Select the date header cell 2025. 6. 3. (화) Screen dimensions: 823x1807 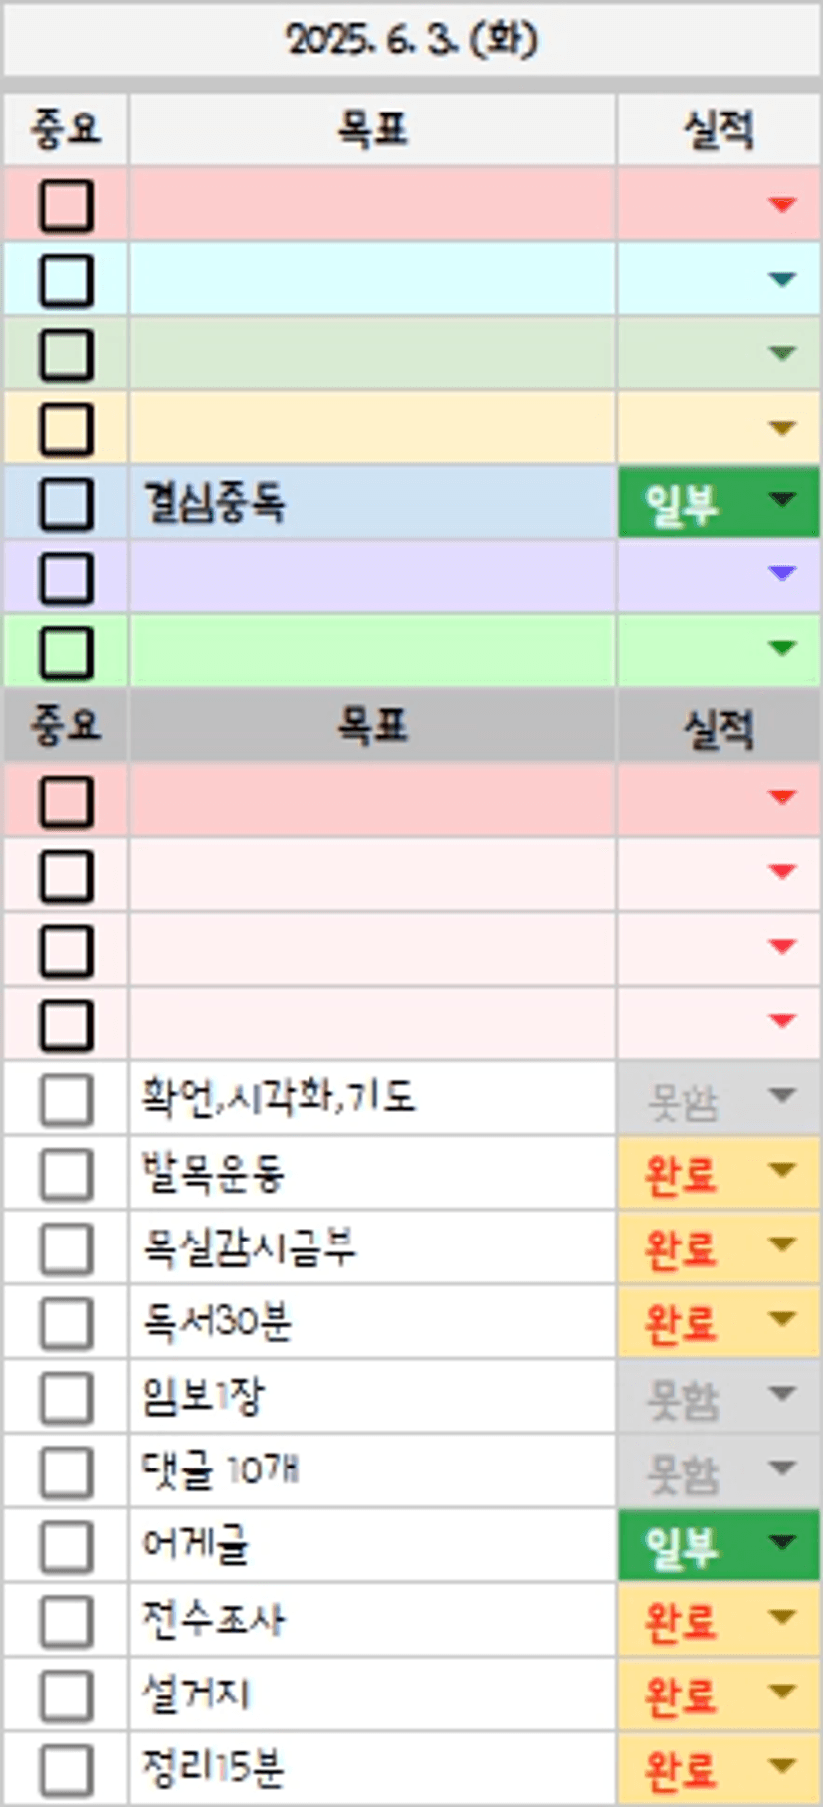411,40
